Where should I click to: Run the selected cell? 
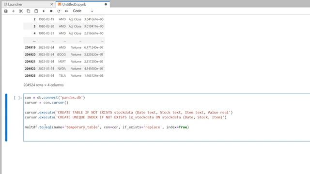(44, 11)
